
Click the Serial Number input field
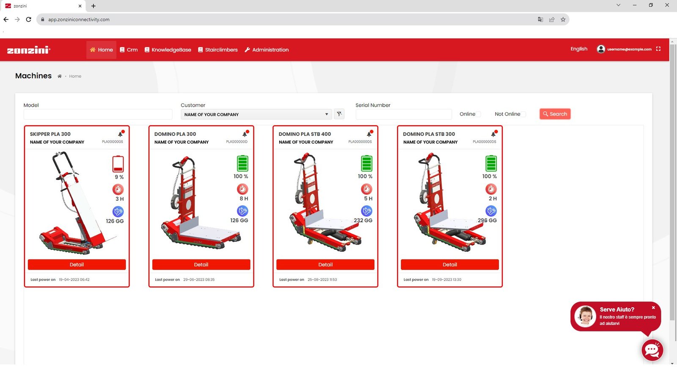[404, 114]
